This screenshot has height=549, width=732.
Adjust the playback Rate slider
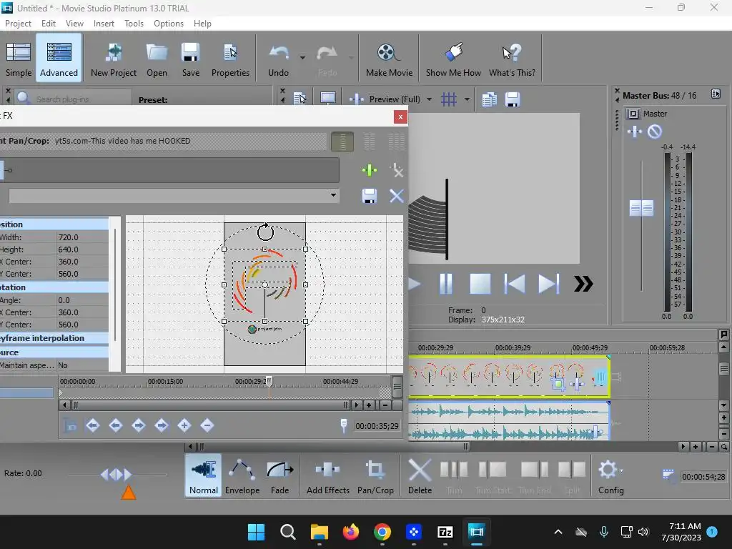tap(117, 475)
